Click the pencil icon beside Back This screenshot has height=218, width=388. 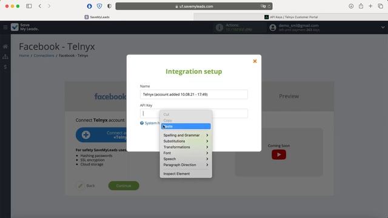click(x=80, y=186)
